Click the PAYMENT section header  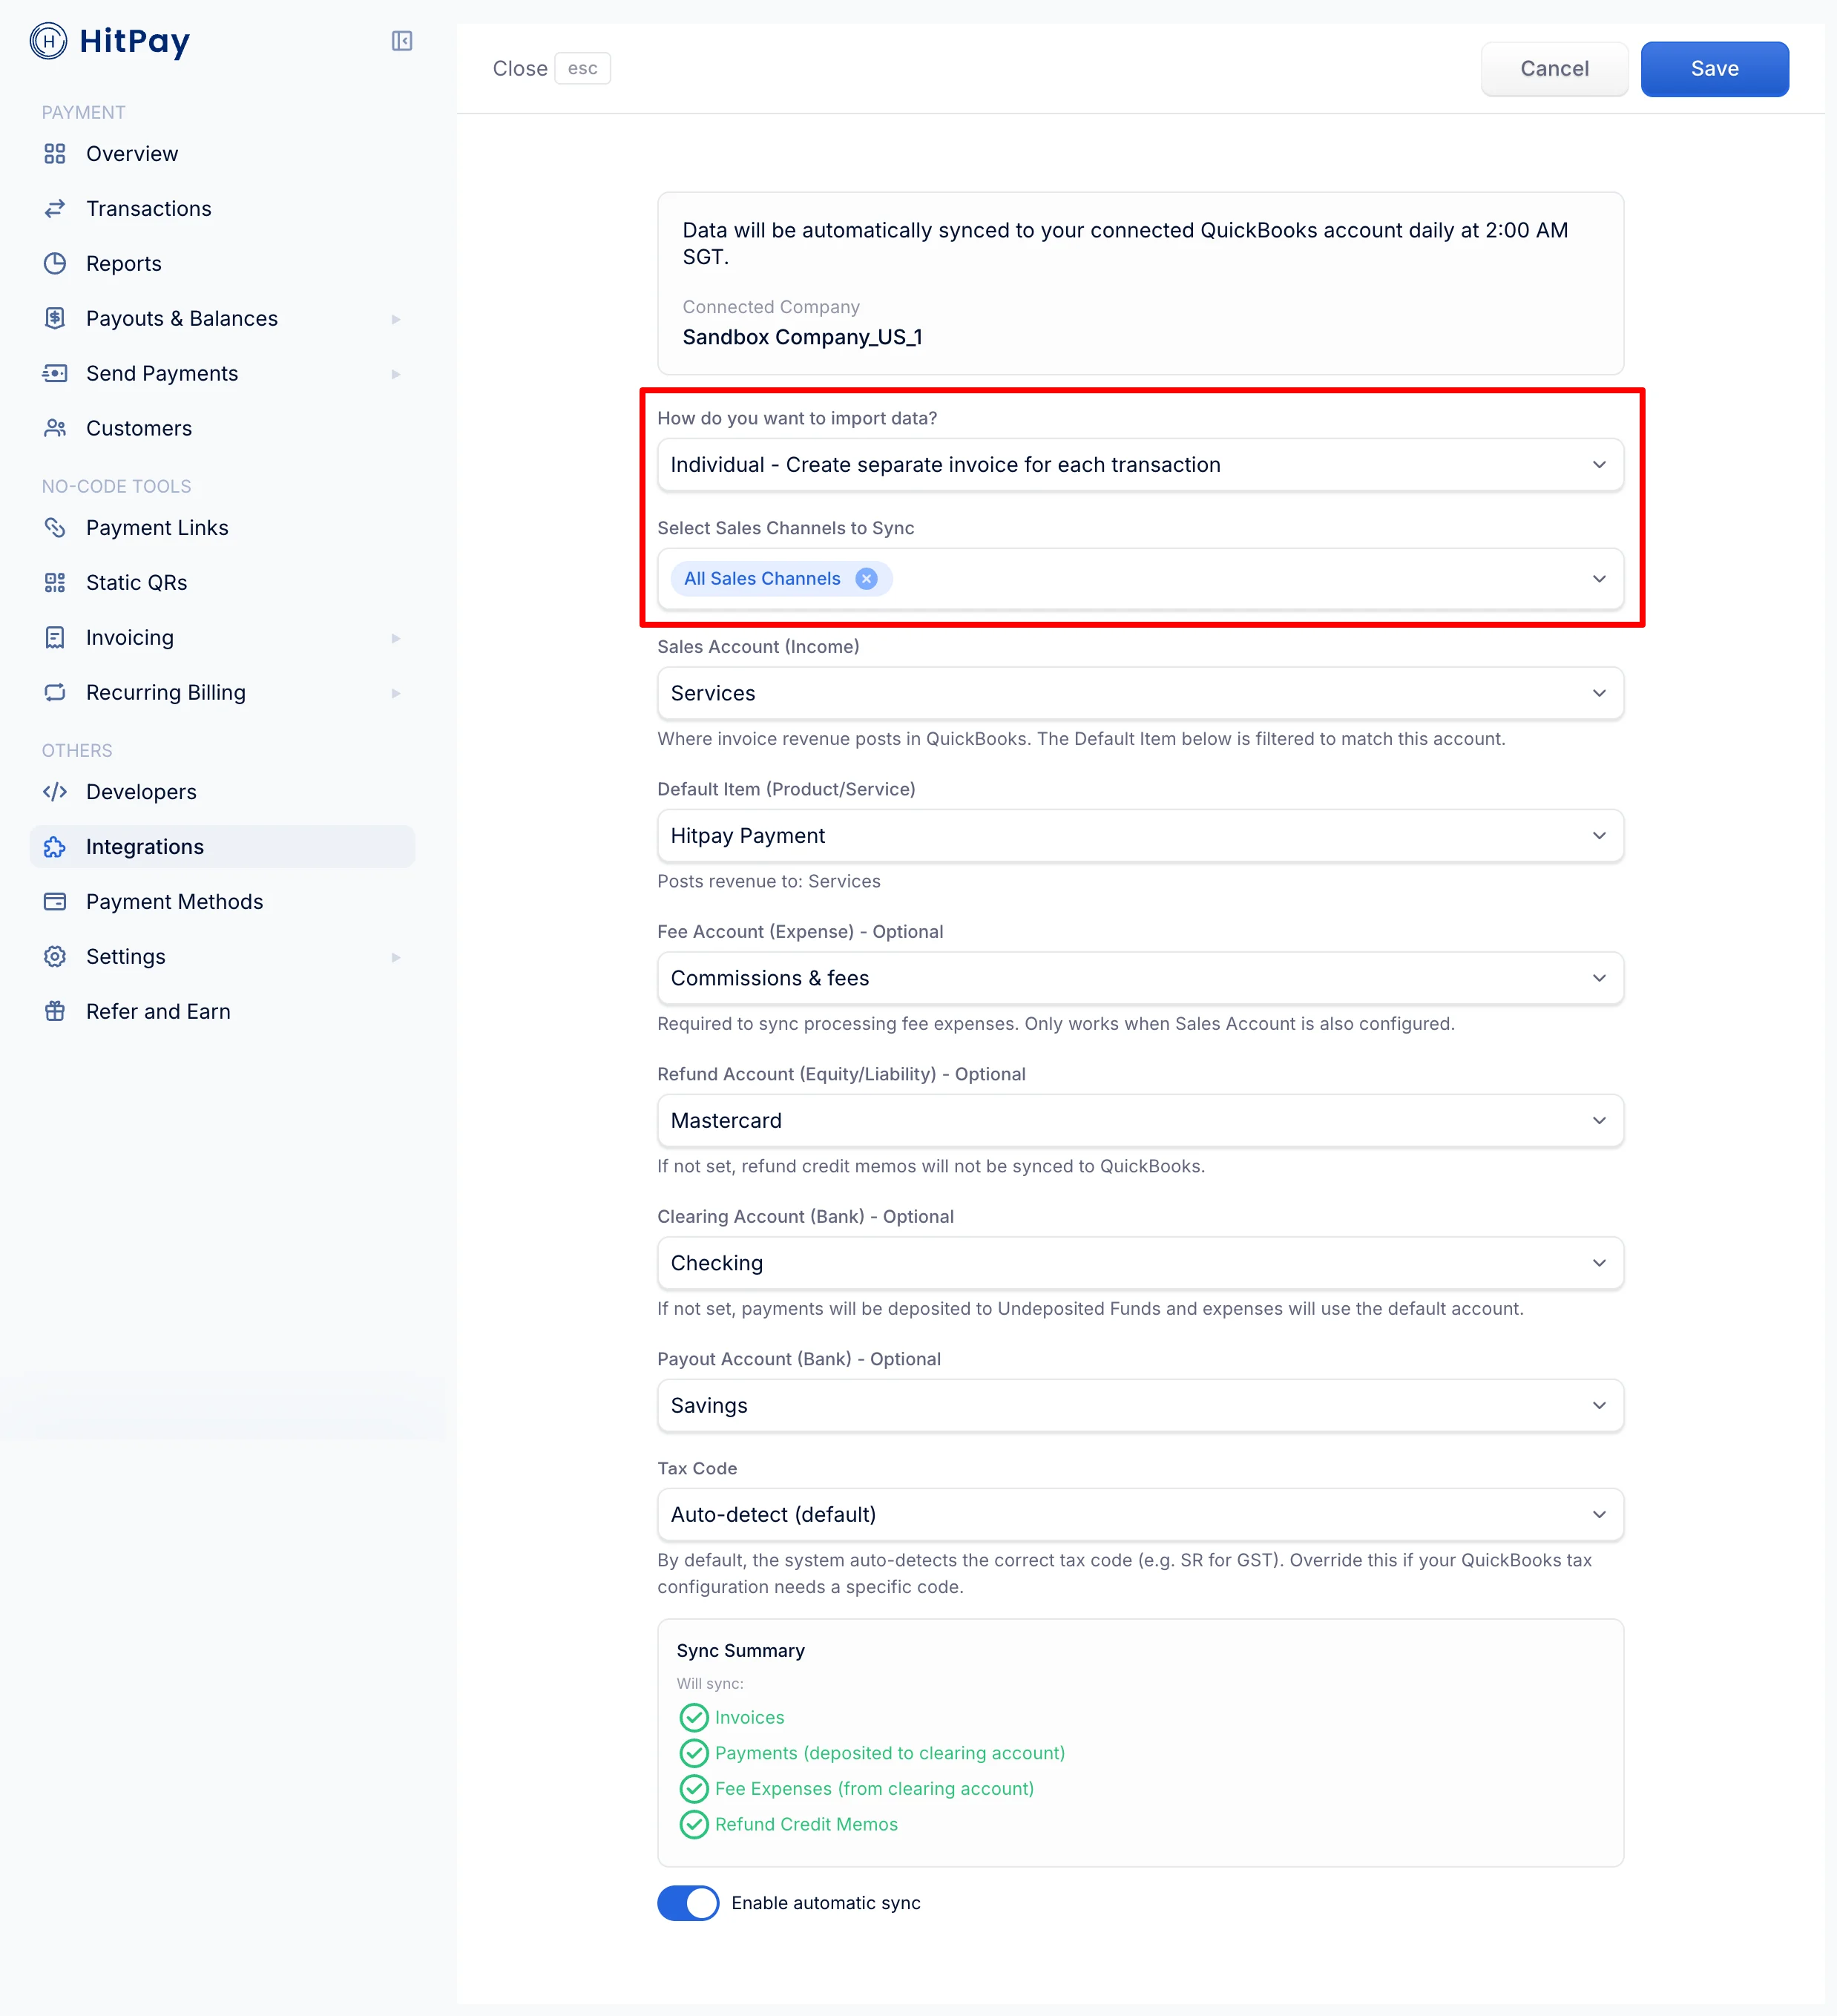pyautogui.click(x=83, y=113)
